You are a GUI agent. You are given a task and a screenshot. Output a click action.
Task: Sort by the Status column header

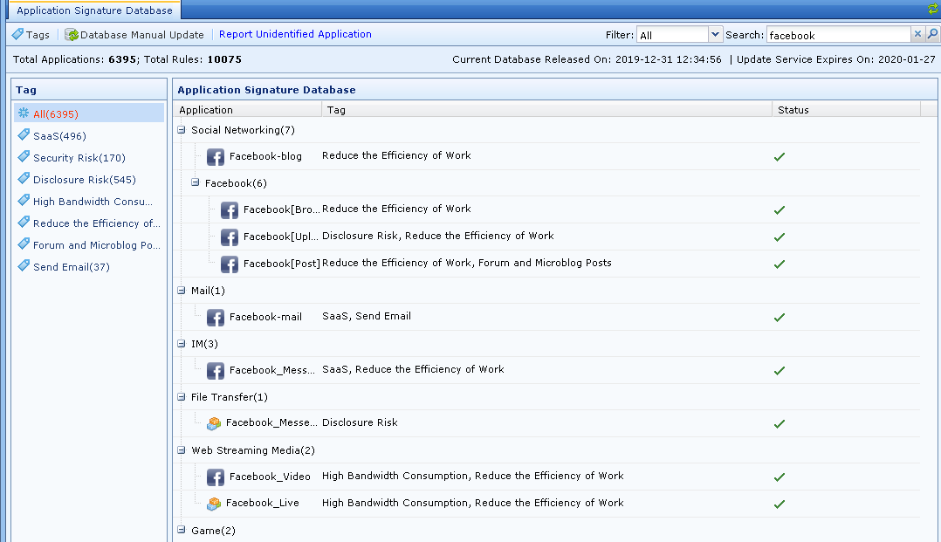(x=846, y=110)
